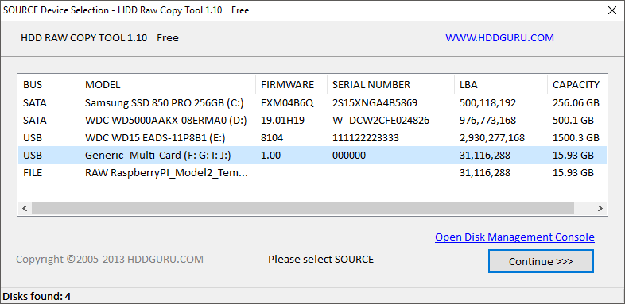Click capacity 1500.3 GB

[576, 138]
